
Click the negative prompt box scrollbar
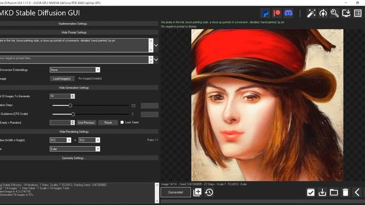point(151,60)
